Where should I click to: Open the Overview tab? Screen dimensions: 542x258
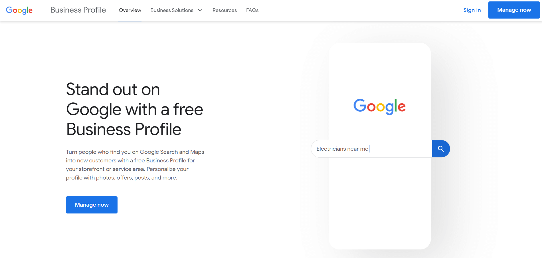[x=130, y=10]
